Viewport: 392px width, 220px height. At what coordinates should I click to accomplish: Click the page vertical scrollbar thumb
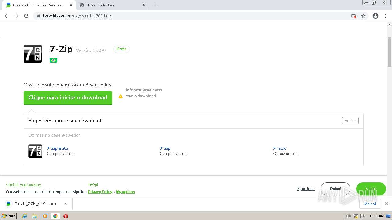pos(390,52)
